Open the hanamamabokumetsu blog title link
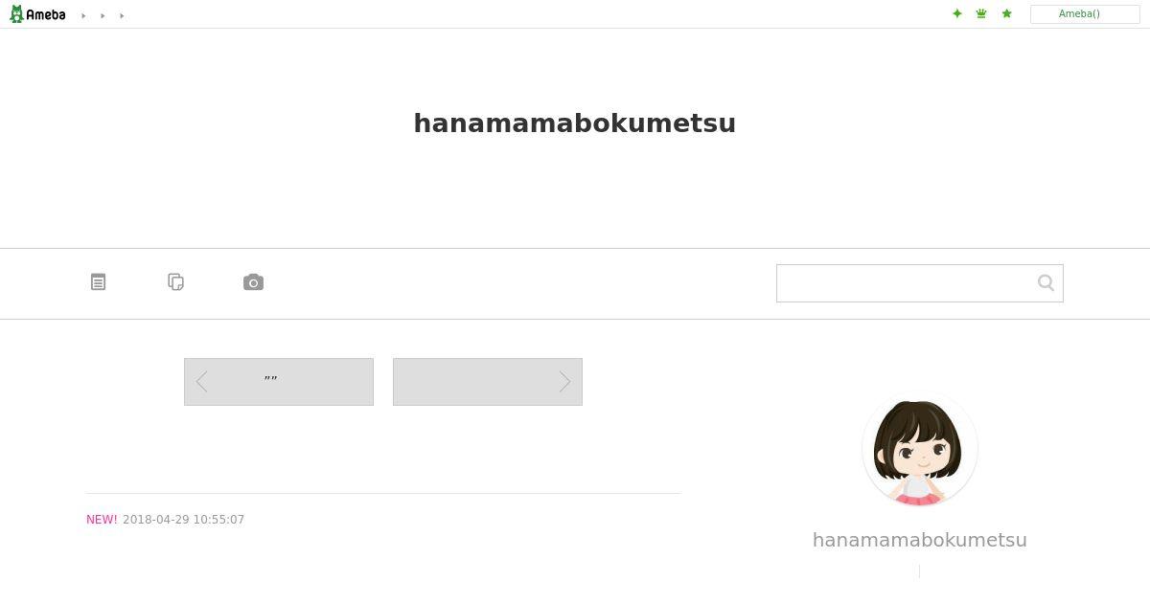Image resolution: width=1150 pixels, height=603 pixels. point(574,123)
